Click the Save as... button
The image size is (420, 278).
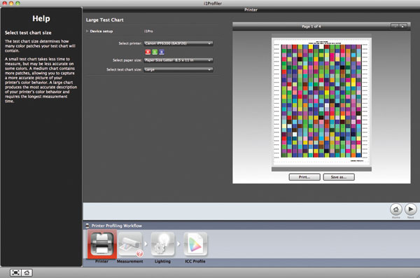pos(339,177)
